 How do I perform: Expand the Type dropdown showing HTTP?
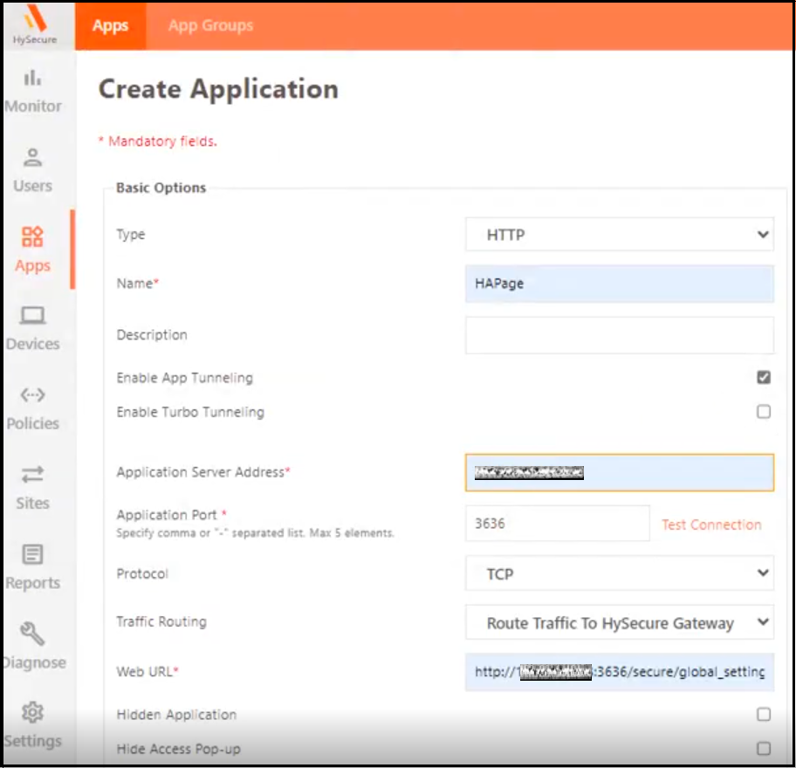[x=619, y=235]
